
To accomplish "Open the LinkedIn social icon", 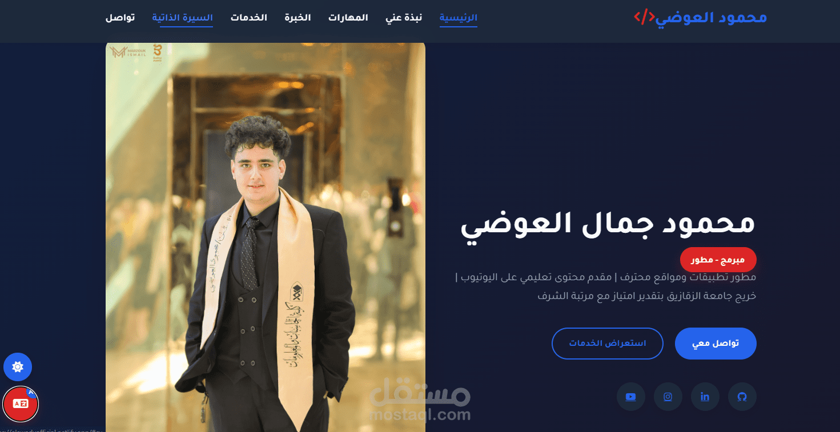I will 705,397.
